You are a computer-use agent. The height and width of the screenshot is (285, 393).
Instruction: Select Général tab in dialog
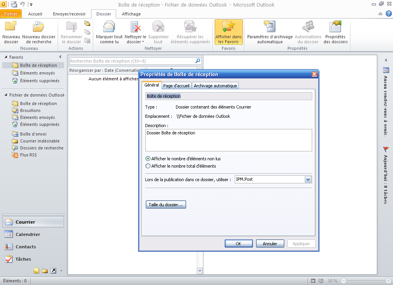tap(152, 85)
